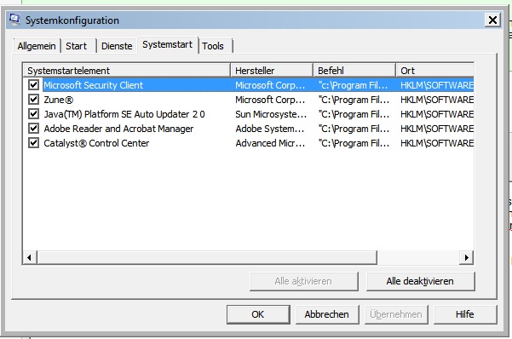The height and width of the screenshot is (339, 512).
Task: Switch to the Allgemein tab
Action: pyautogui.click(x=37, y=46)
